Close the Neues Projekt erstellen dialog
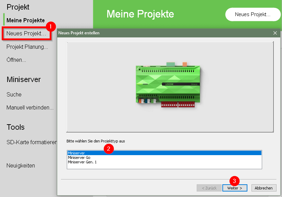This screenshot has width=282, height=197. pos(275,33)
